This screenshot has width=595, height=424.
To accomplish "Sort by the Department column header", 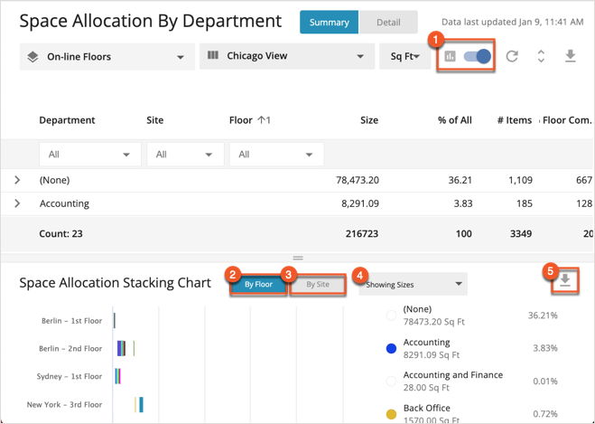I will point(67,120).
